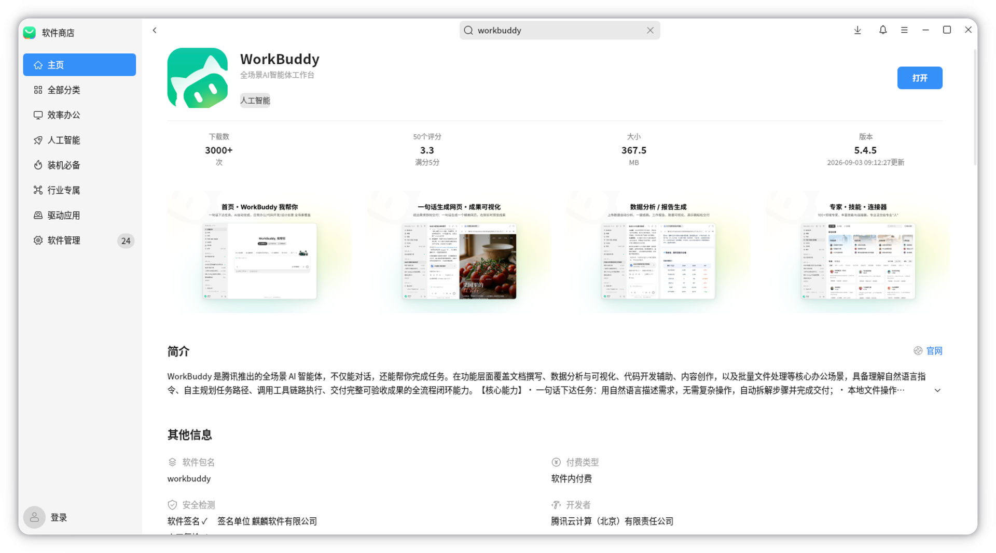Screen dimensions: 996x553
Task: Click 登录 at the sidebar bottom
Action: click(x=59, y=517)
